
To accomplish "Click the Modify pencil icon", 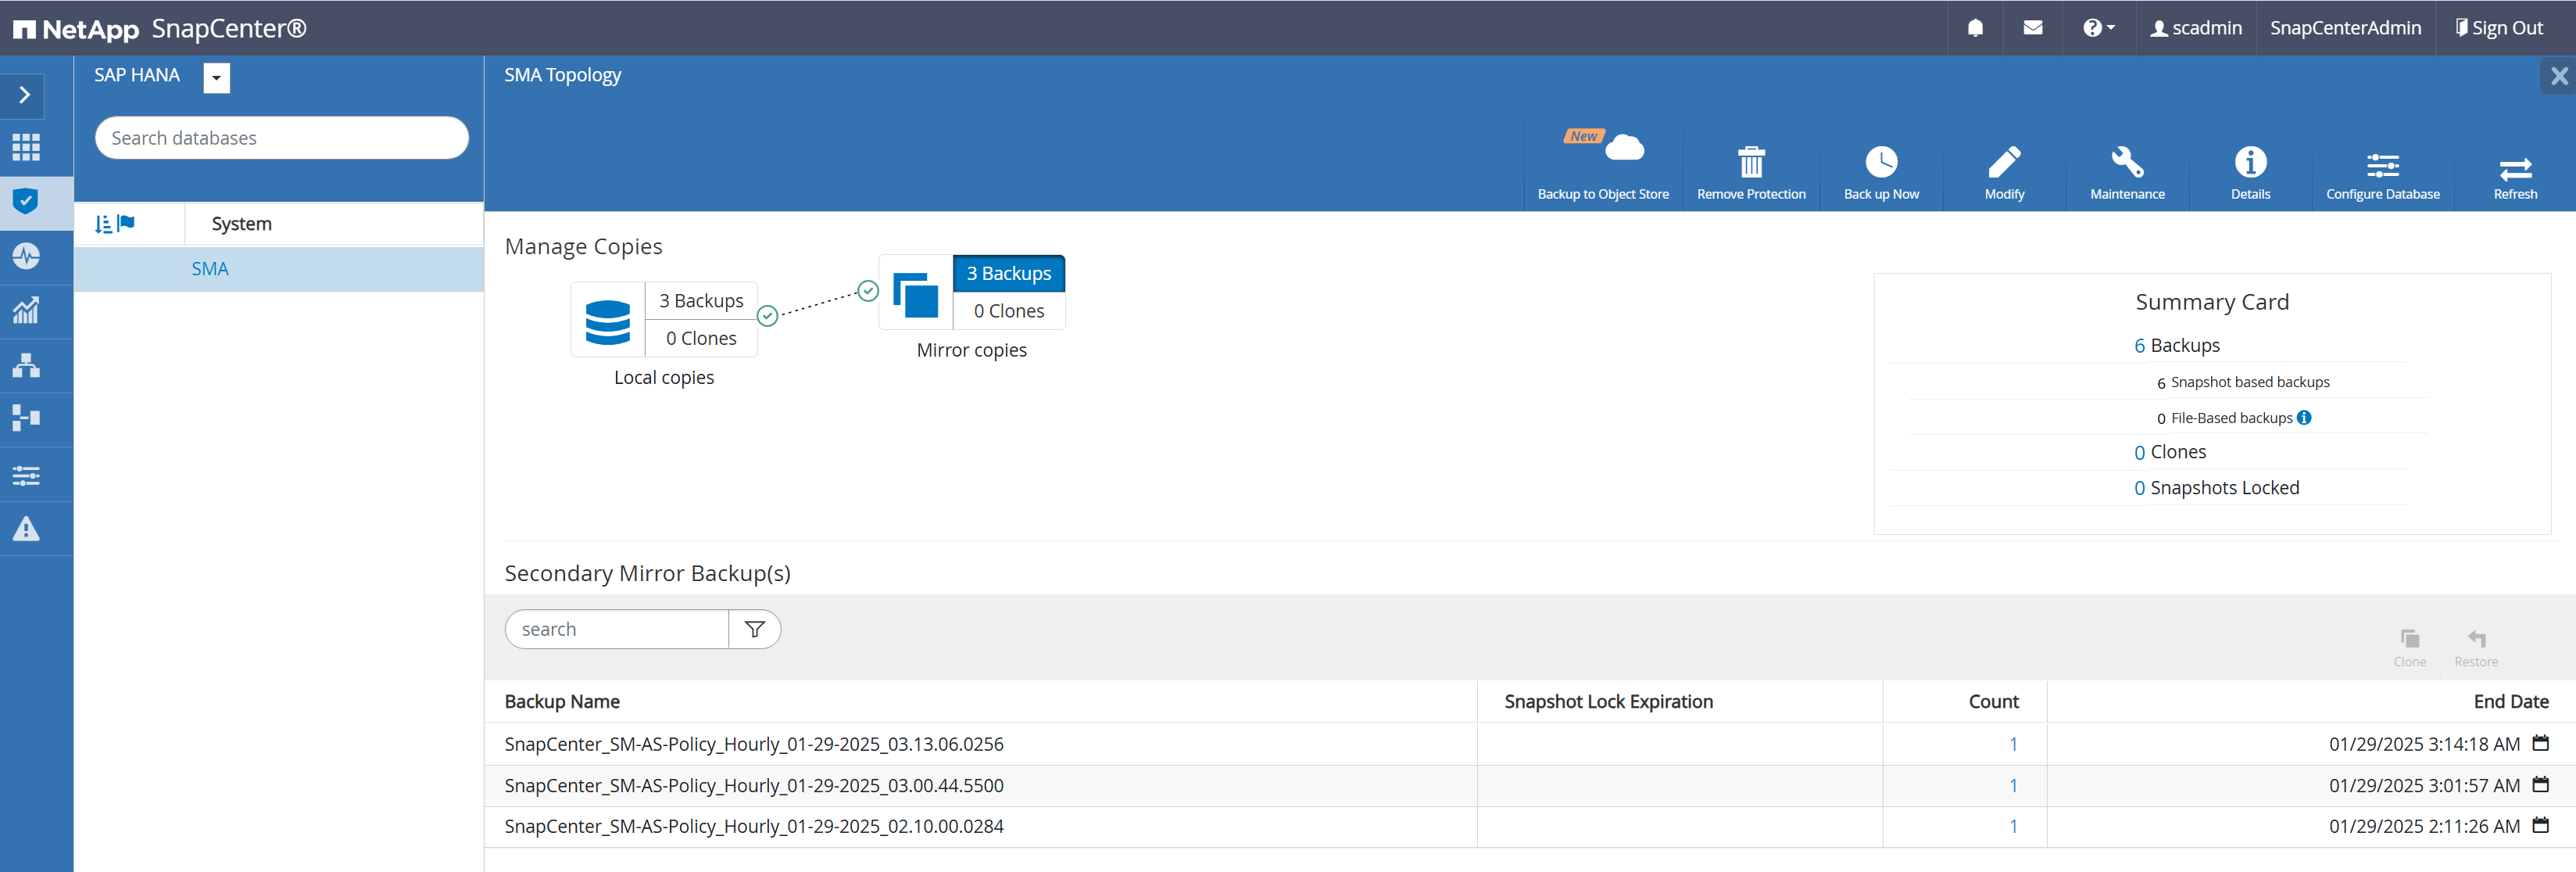I will pyautogui.click(x=2003, y=162).
